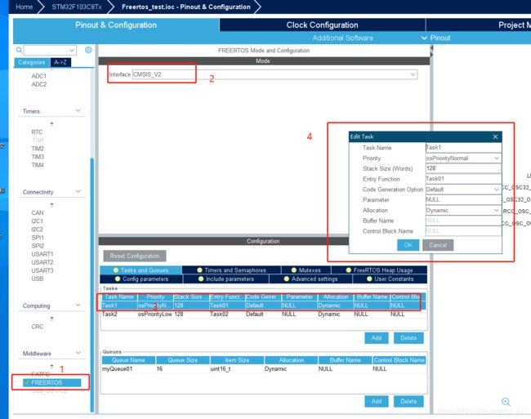Open the Tasks and Queues tab
This screenshot has height=419, width=531.
coord(141,270)
